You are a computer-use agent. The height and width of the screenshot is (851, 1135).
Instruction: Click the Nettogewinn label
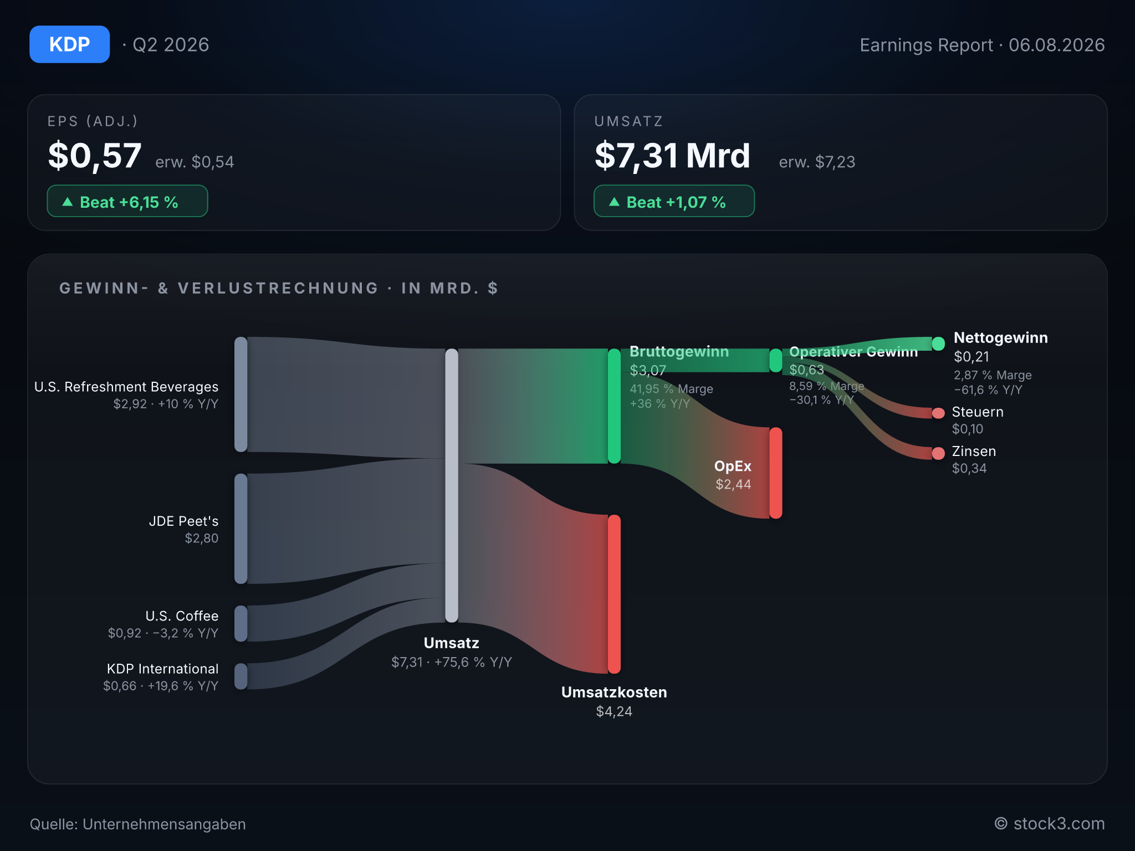click(1001, 338)
